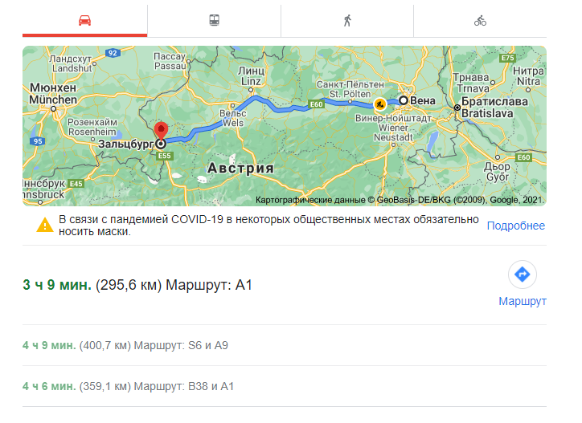This screenshot has width=582, height=423.
Task: Click the roadworks warning icon on route
Action: tap(379, 104)
